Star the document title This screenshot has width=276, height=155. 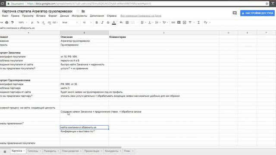click(x=78, y=11)
